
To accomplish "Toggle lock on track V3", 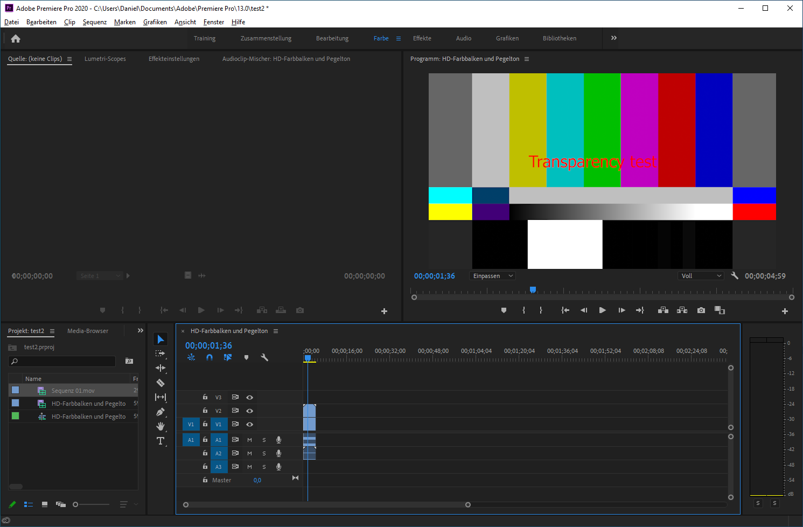I will [205, 397].
